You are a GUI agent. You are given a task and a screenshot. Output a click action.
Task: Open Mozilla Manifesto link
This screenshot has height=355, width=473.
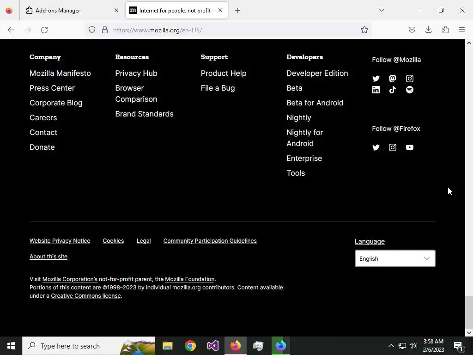60,73
